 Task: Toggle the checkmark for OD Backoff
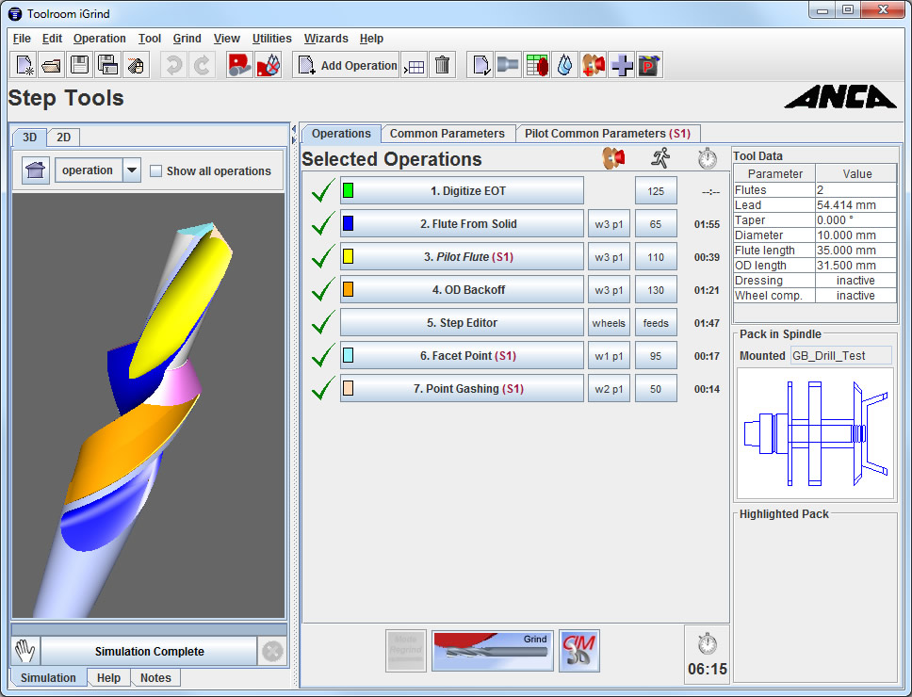click(323, 289)
